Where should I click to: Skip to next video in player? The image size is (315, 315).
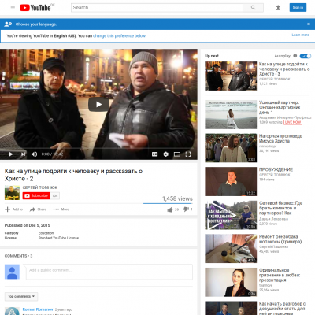23,154
